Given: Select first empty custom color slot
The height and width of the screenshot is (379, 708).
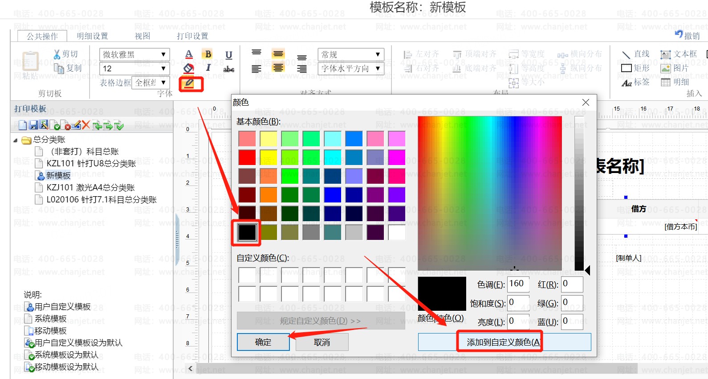Looking at the screenshot, I should click(247, 275).
